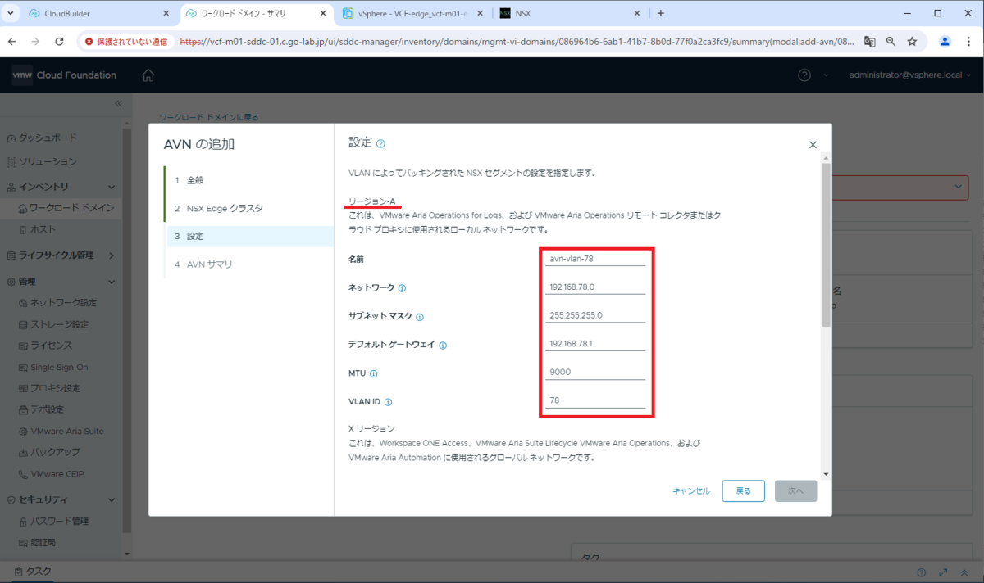
Task: Click the vmw Cloud Foundation logo
Action: (64, 75)
